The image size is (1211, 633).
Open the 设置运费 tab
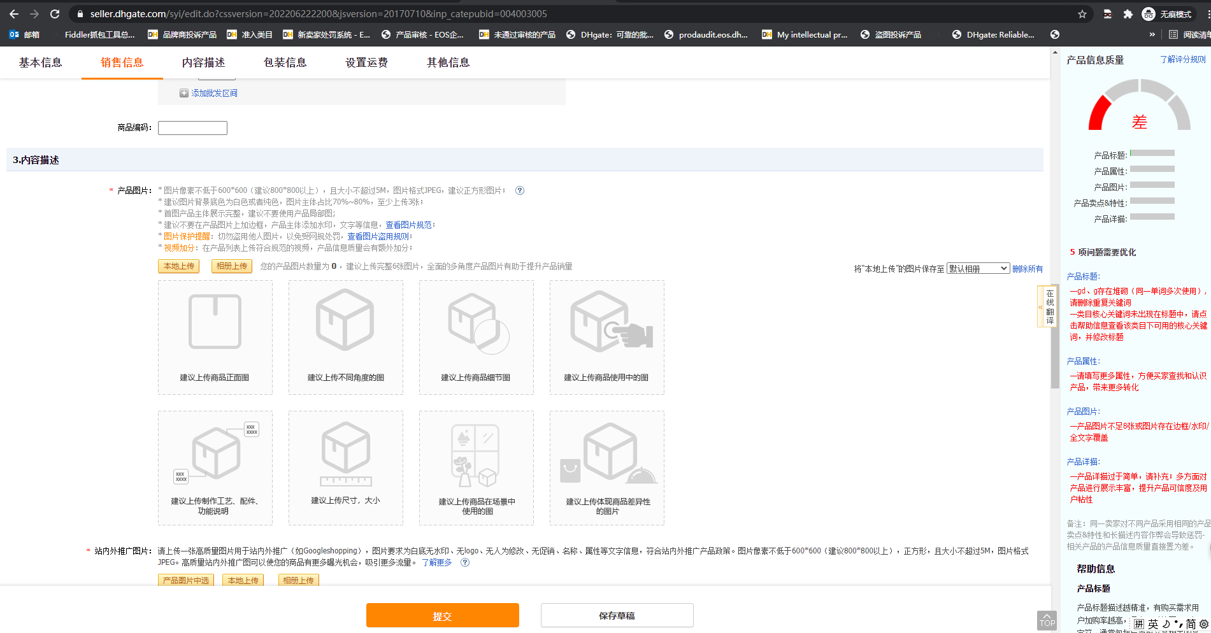point(366,62)
